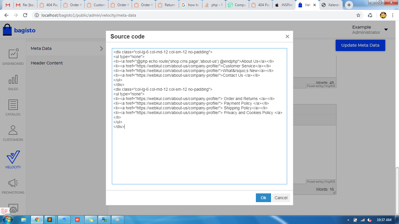
Task: Open the Paint taskbar icon
Action: click(117, 220)
